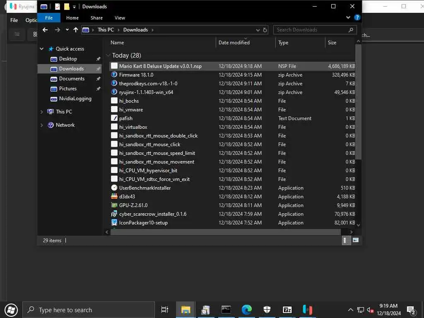Click the IconPackager10-setup icon
424x318 pixels.
114,222
